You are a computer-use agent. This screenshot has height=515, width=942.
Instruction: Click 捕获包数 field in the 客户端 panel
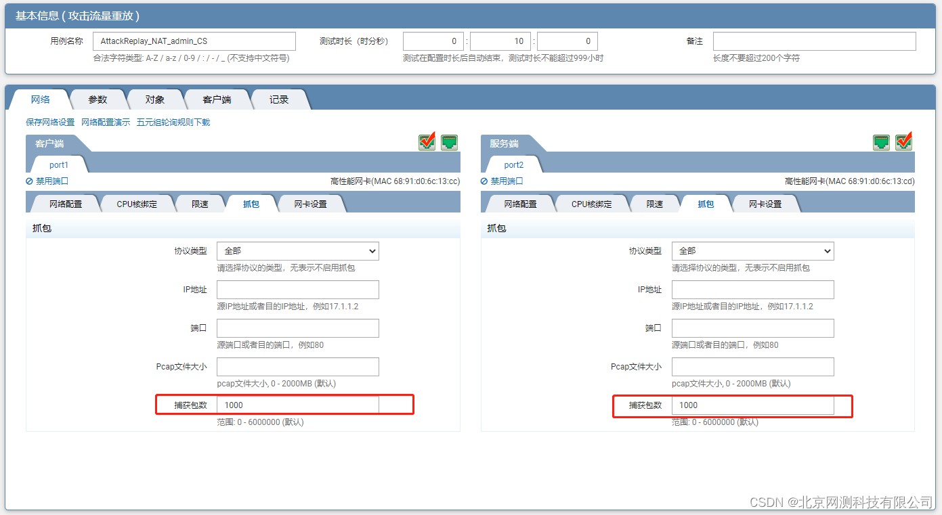(298, 405)
